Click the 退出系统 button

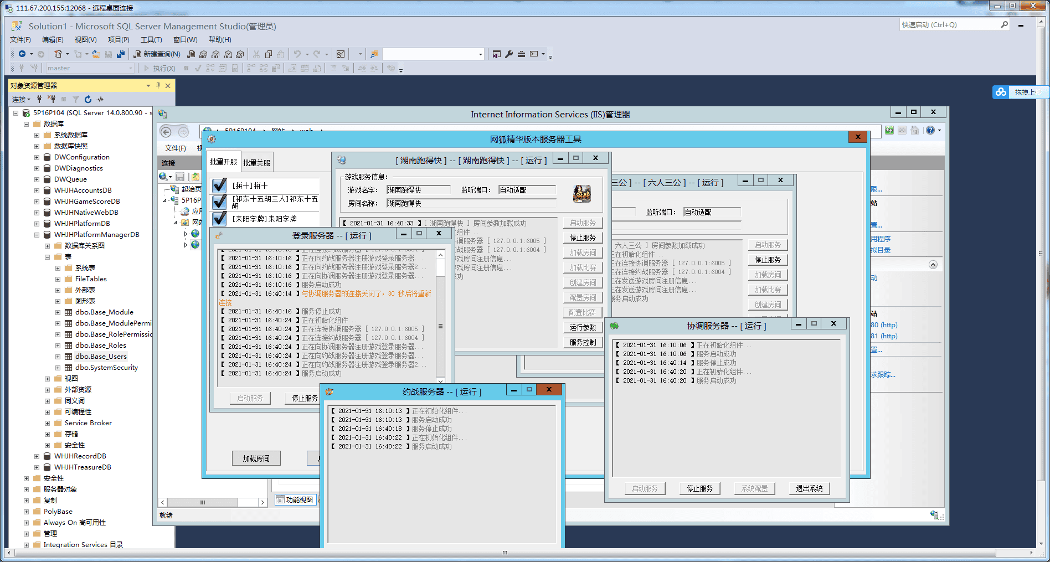pos(809,488)
